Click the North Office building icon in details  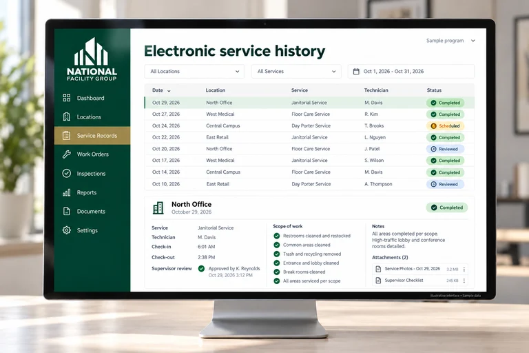[158, 208]
